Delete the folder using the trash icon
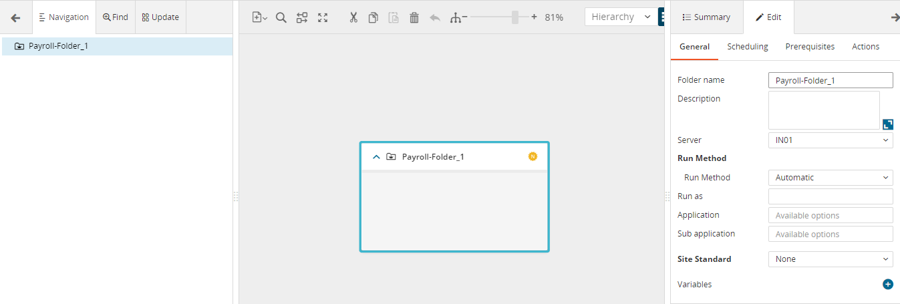 (414, 17)
